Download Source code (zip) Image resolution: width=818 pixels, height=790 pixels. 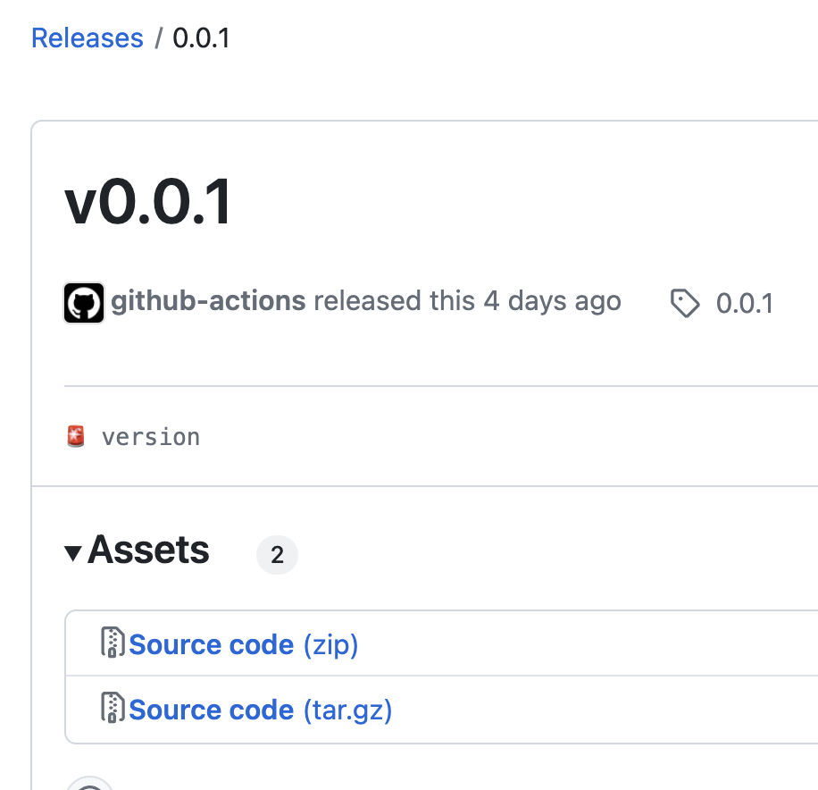[243, 643]
